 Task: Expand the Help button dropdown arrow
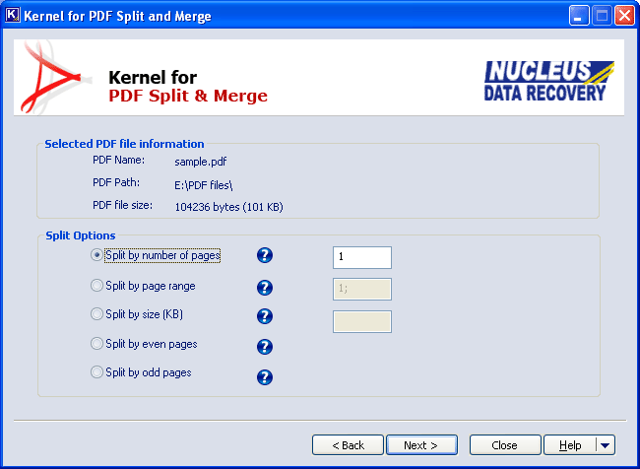[606, 445]
